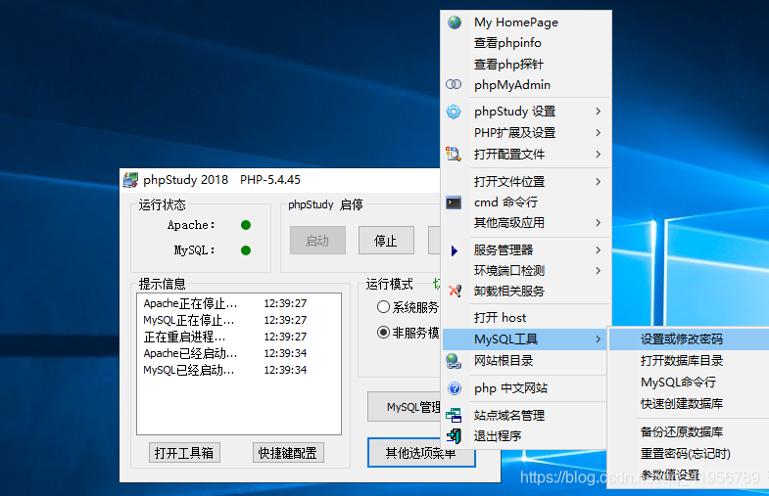Expand the 服务管理器 submenu arrow
This screenshot has width=769, height=496.
[x=599, y=250]
